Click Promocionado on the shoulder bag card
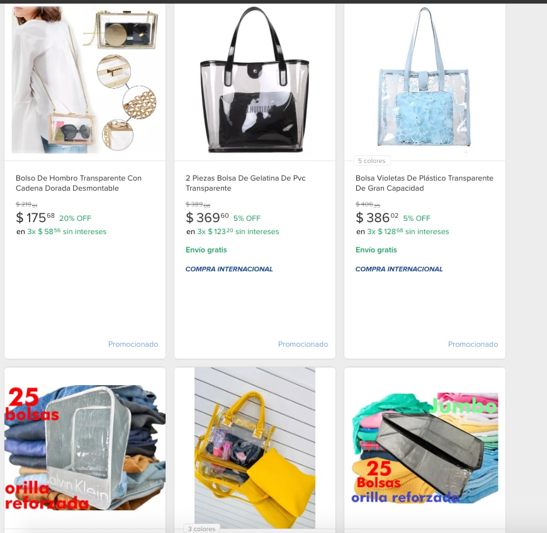The height and width of the screenshot is (533, 547). coord(133,344)
